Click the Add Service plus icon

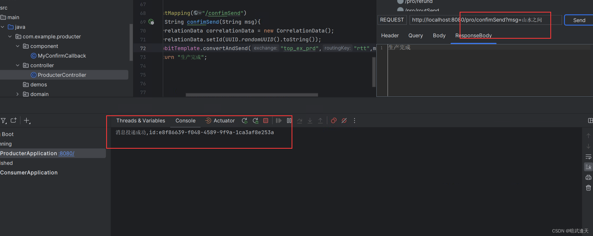(x=27, y=121)
